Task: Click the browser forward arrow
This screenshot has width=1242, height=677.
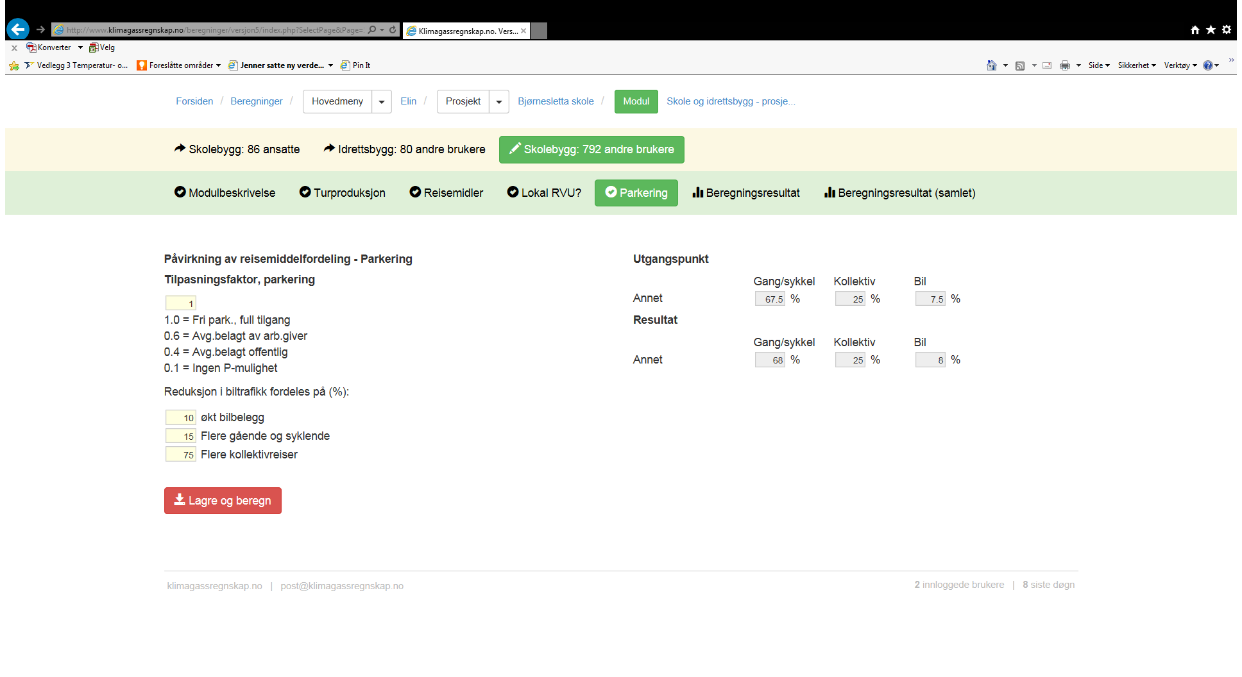Action: point(41,29)
